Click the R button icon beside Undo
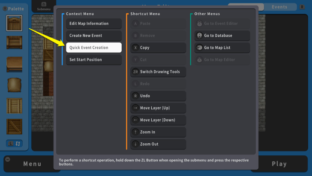The image size is (312, 176). 135,96
